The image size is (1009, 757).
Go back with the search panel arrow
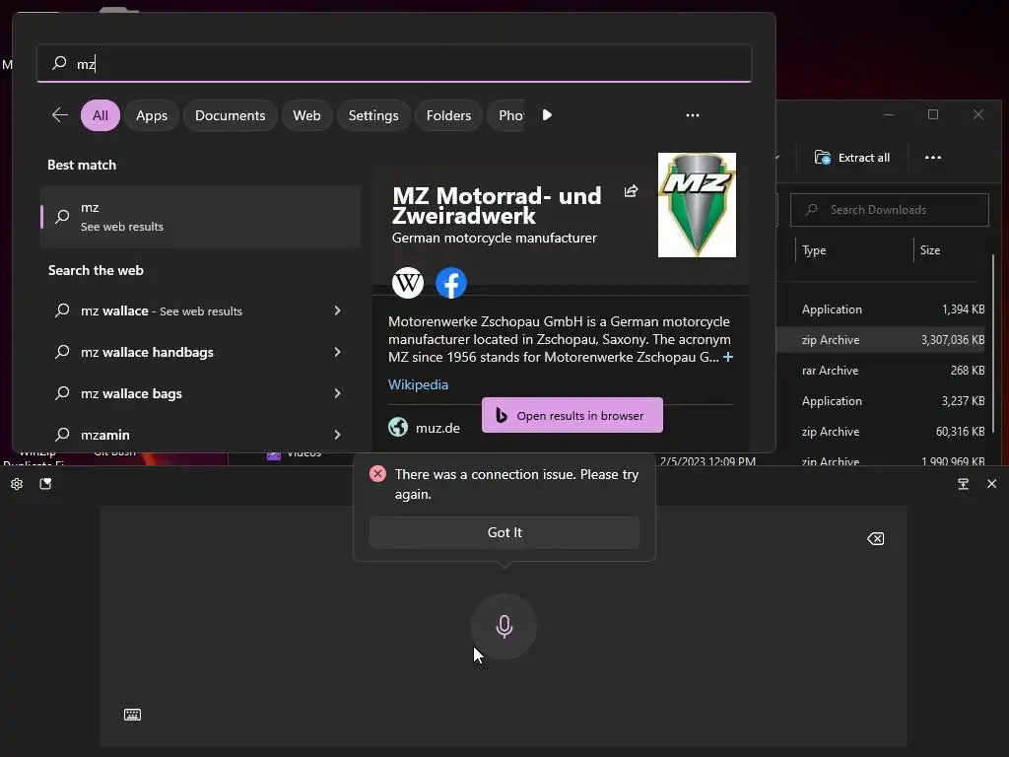coord(60,115)
